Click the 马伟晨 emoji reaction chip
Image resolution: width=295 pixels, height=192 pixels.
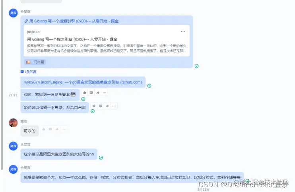coord(35,62)
